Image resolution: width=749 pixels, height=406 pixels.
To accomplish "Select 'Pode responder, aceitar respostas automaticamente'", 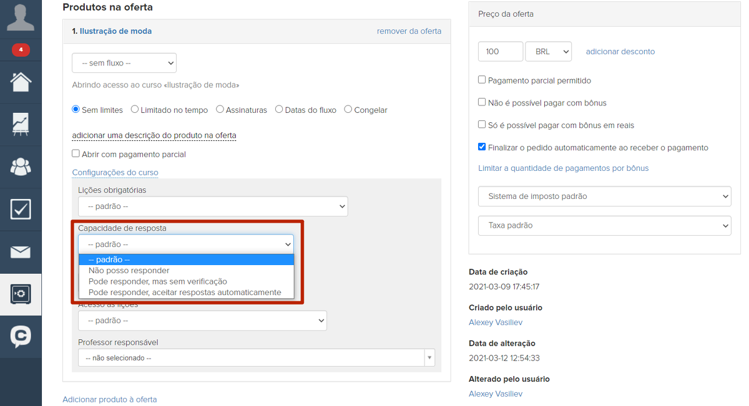I will point(185,292).
